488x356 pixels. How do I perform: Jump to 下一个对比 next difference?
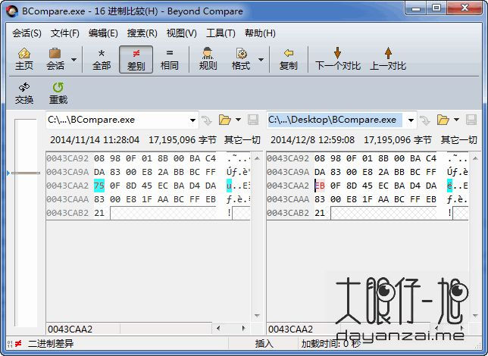338,59
